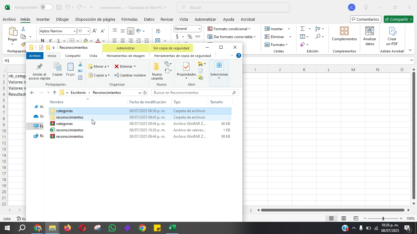Open WhatsApp from the taskbar

112,228
